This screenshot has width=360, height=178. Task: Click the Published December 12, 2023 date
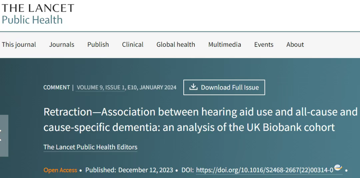click(x=129, y=170)
